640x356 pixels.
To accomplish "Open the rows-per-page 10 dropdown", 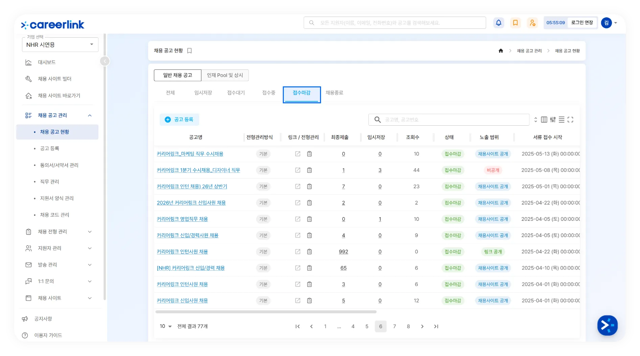I will pyautogui.click(x=166, y=327).
